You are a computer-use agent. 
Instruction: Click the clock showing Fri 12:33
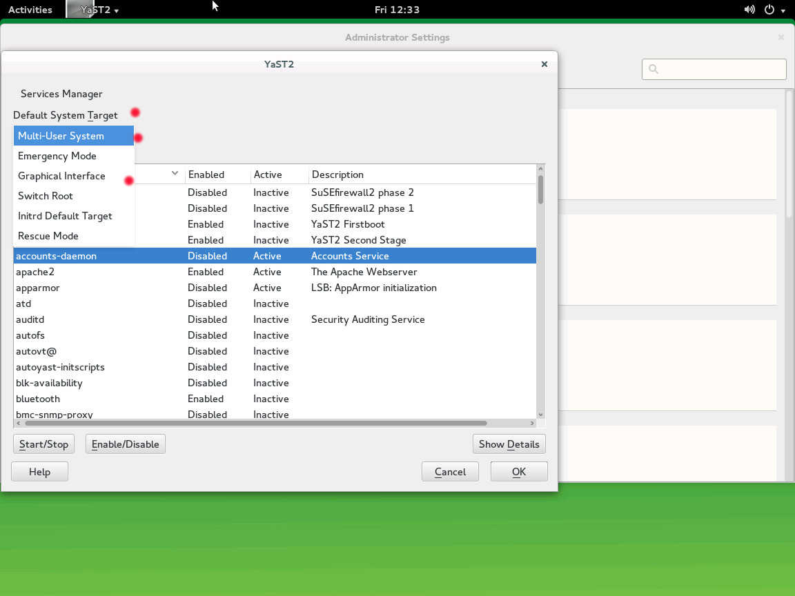click(x=397, y=10)
